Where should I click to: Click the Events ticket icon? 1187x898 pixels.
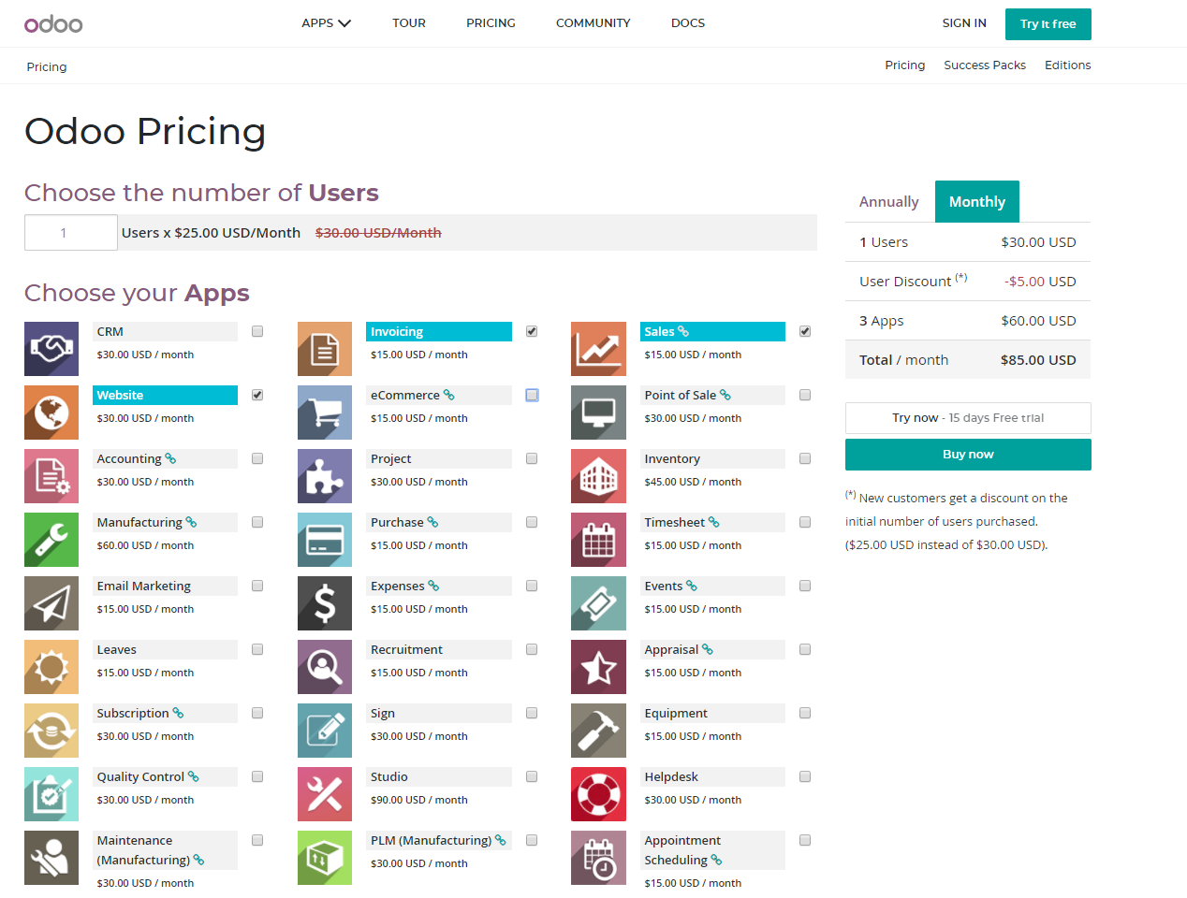(598, 603)
